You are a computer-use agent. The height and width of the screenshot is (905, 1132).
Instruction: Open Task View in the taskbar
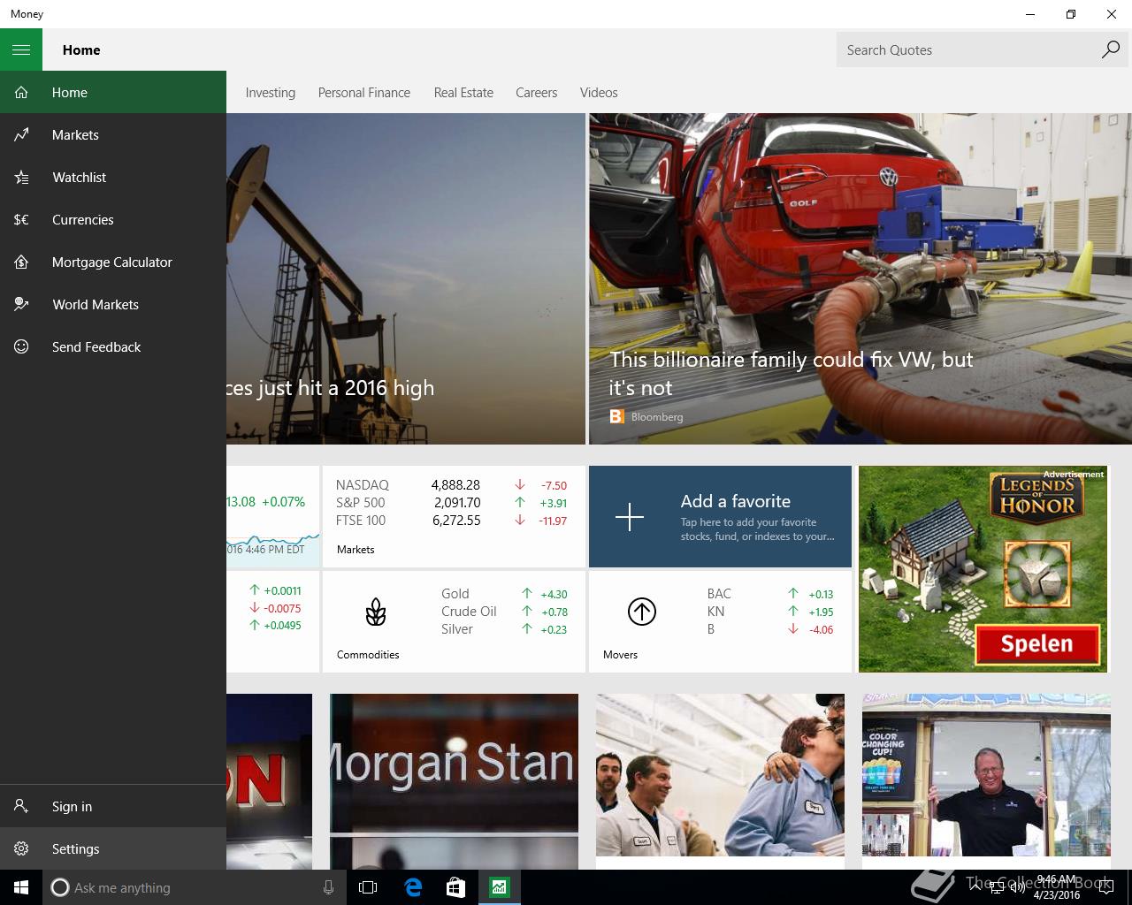(368, 887)
